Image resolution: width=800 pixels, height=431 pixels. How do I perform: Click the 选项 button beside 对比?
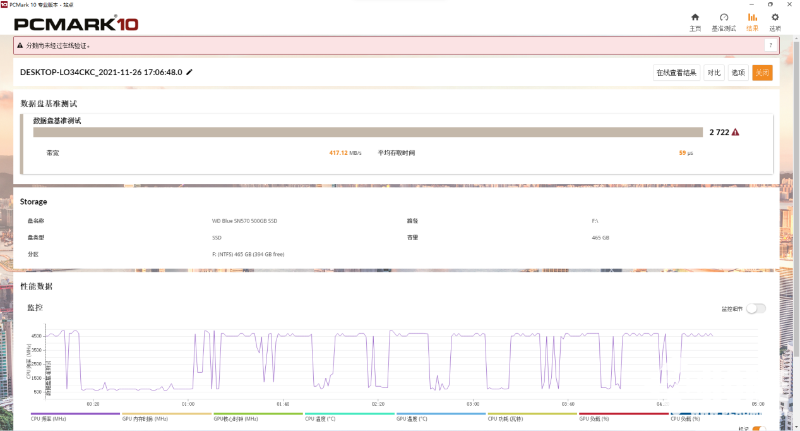point(738,73)
